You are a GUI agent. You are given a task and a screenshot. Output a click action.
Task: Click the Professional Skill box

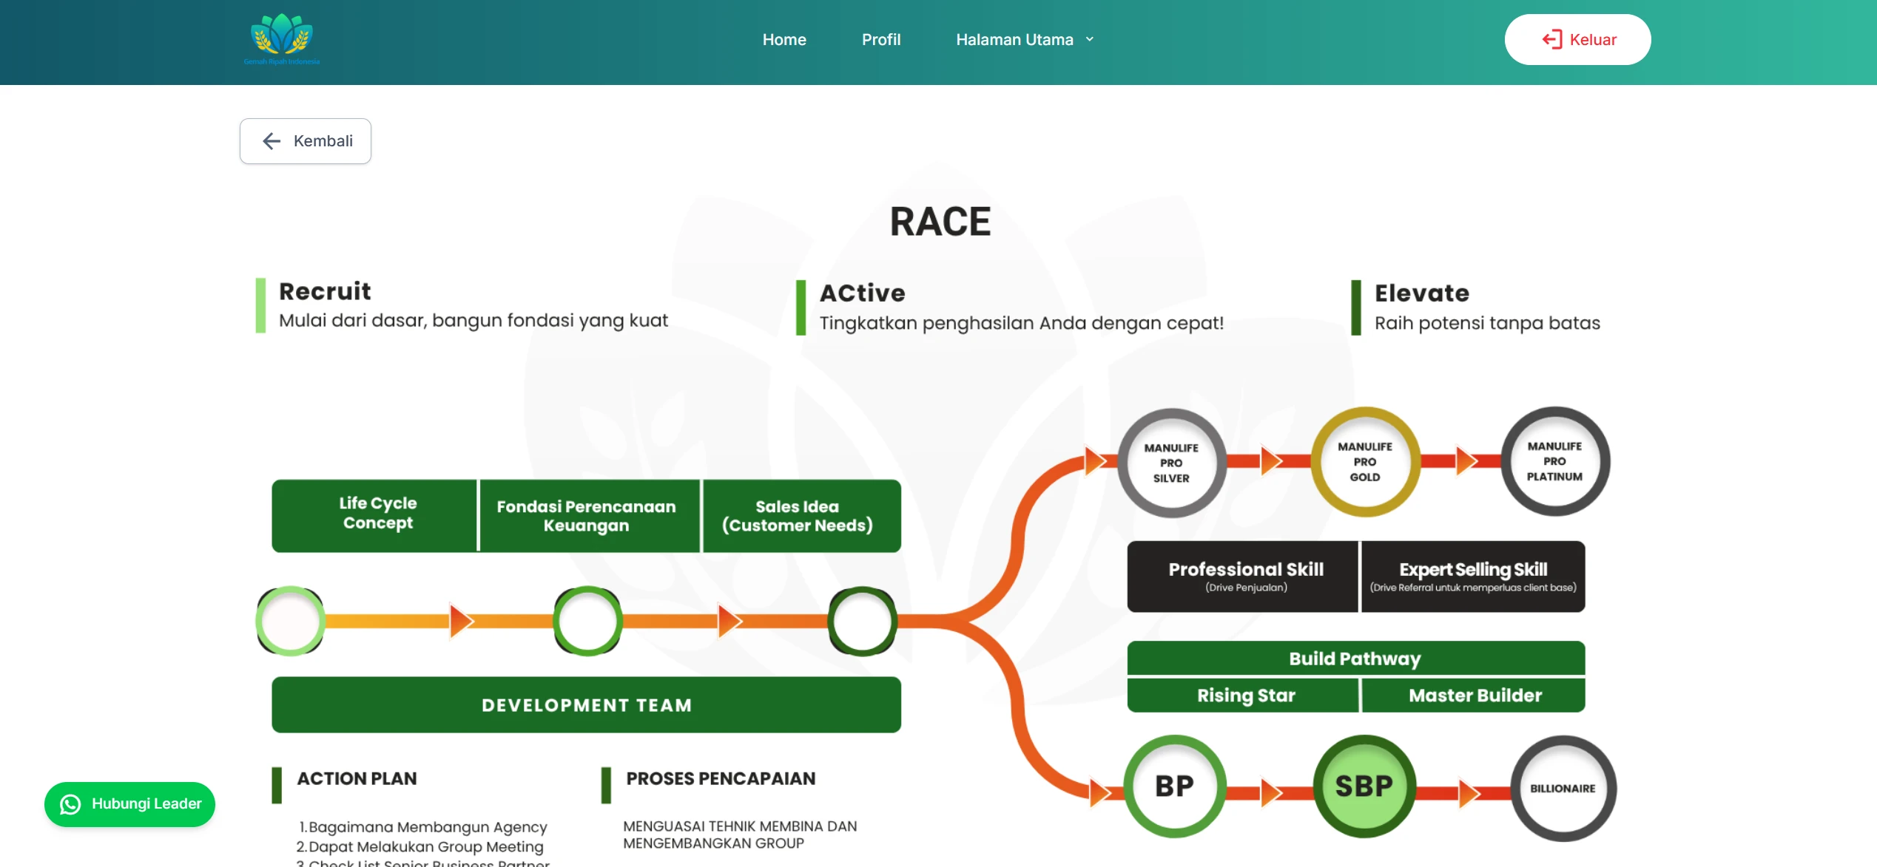1245,576
